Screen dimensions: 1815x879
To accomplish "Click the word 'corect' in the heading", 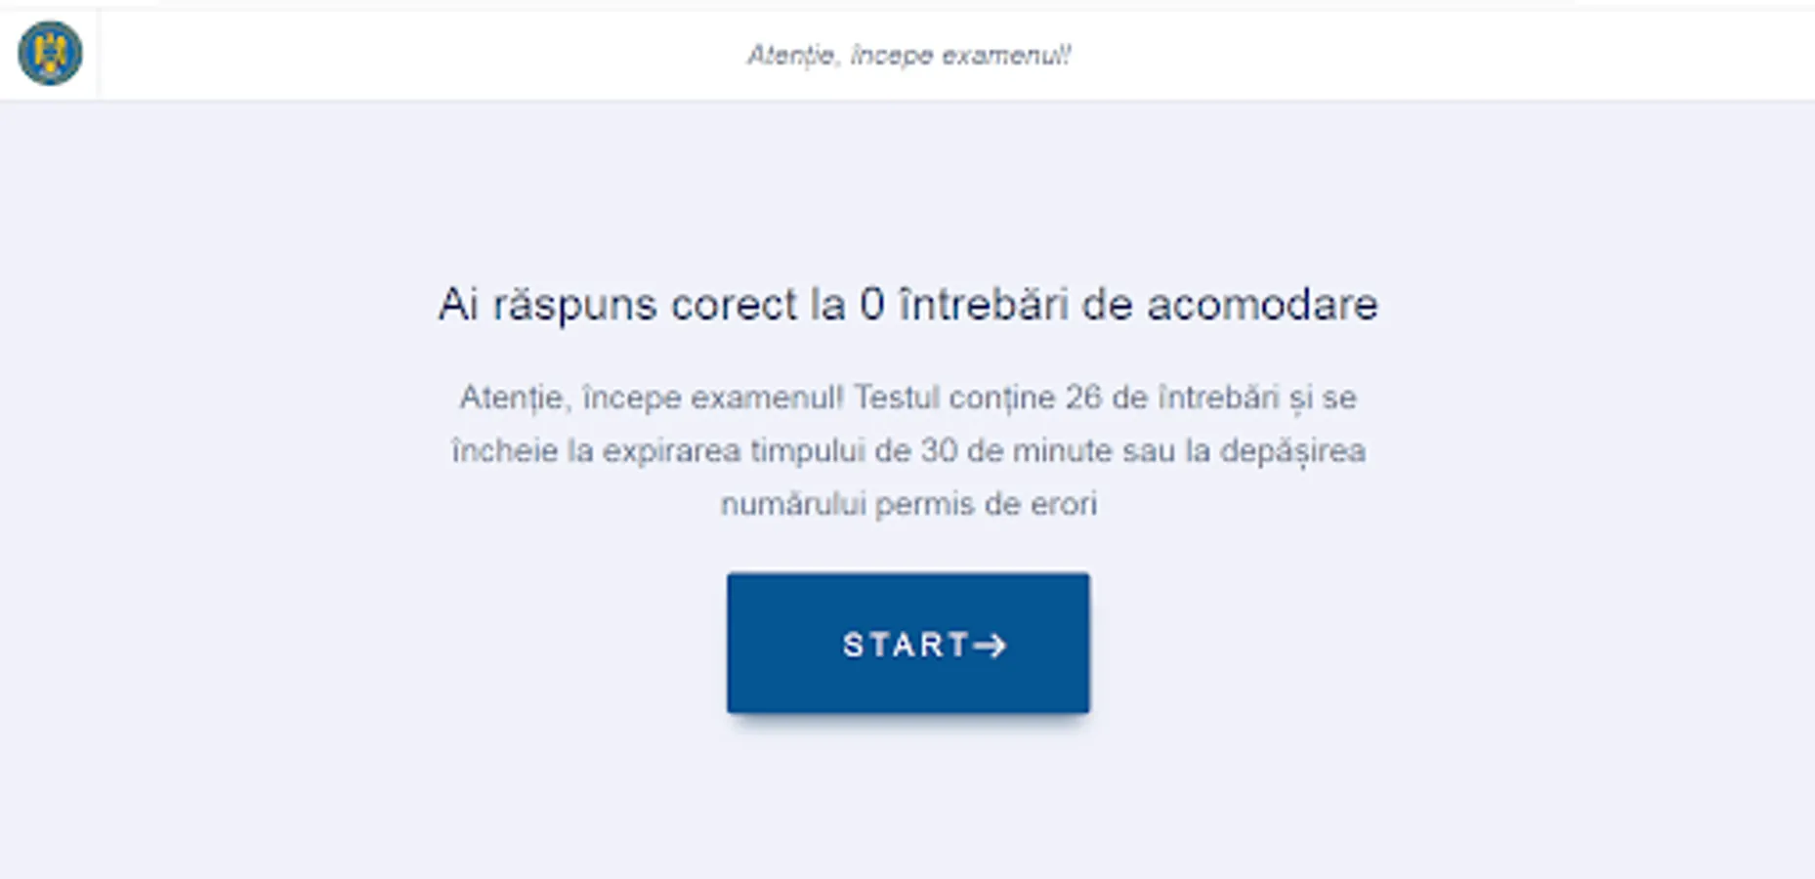I will [x=734, y=305].
